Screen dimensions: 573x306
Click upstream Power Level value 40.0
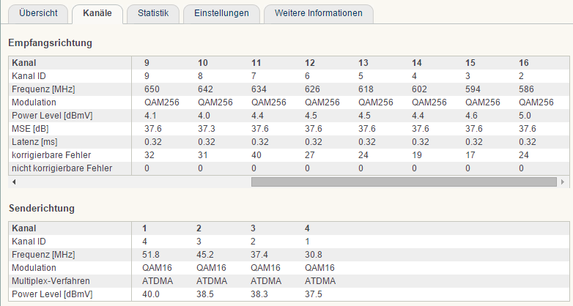point(150,294)
